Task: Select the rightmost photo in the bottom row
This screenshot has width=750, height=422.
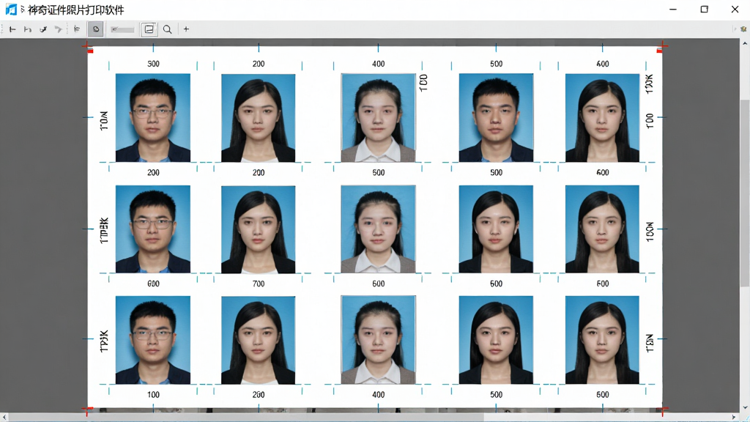Action: point(602,340)
